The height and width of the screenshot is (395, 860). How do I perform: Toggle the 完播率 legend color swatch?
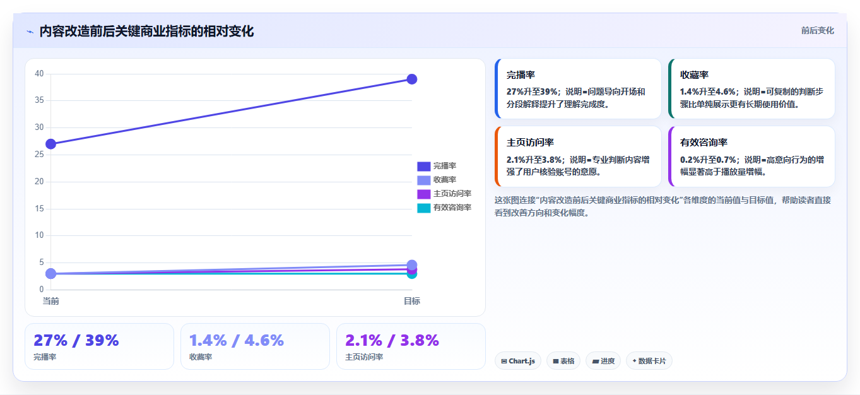coord(423,166)
